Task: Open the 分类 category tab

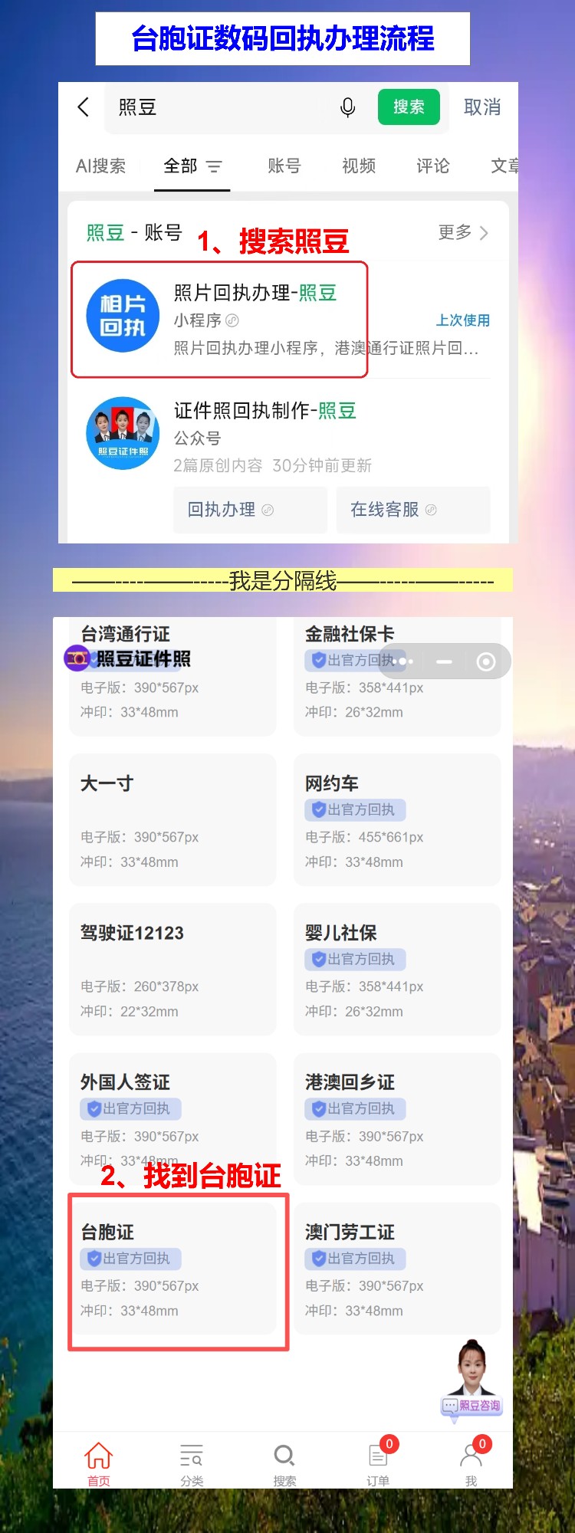Action: point(192,1464)
